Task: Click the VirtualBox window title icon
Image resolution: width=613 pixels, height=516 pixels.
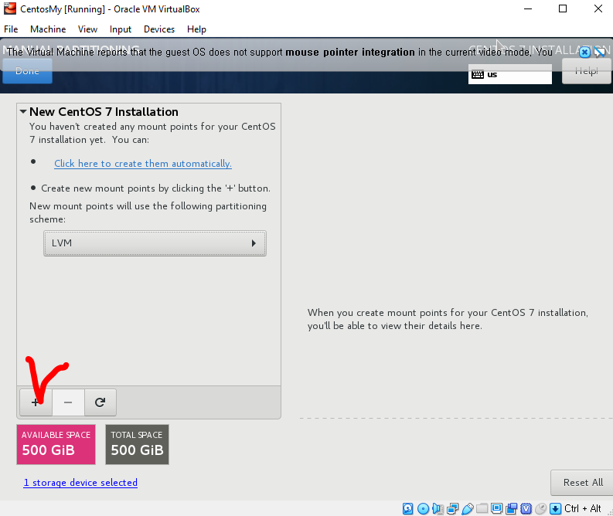Action: click(10, 8)
